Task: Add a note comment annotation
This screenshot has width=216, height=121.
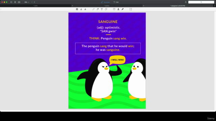Action: click(x=114, y=9)
